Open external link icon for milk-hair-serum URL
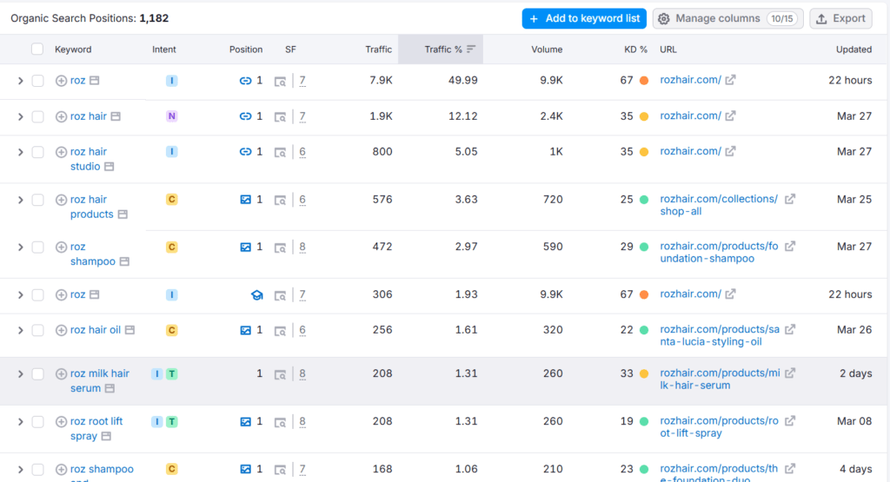This screenshot has height=482, width=890. [789, 373]
